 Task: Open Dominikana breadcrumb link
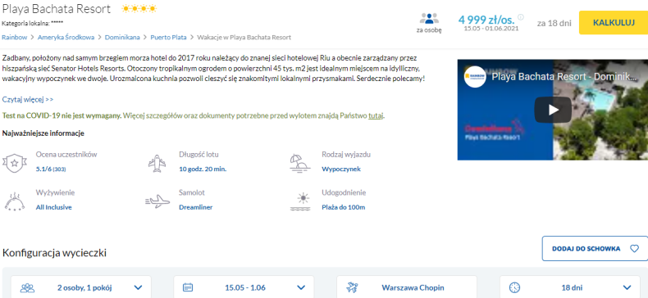(122, 37)
